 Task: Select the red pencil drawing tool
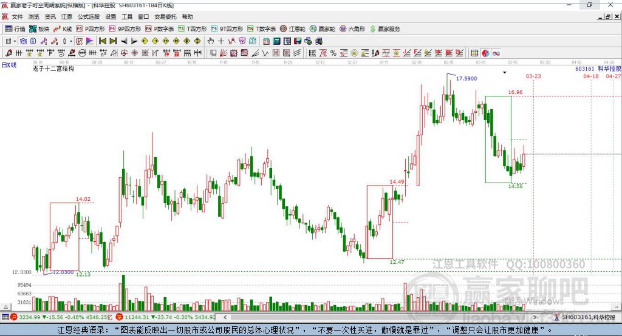(x=9, y=53)
